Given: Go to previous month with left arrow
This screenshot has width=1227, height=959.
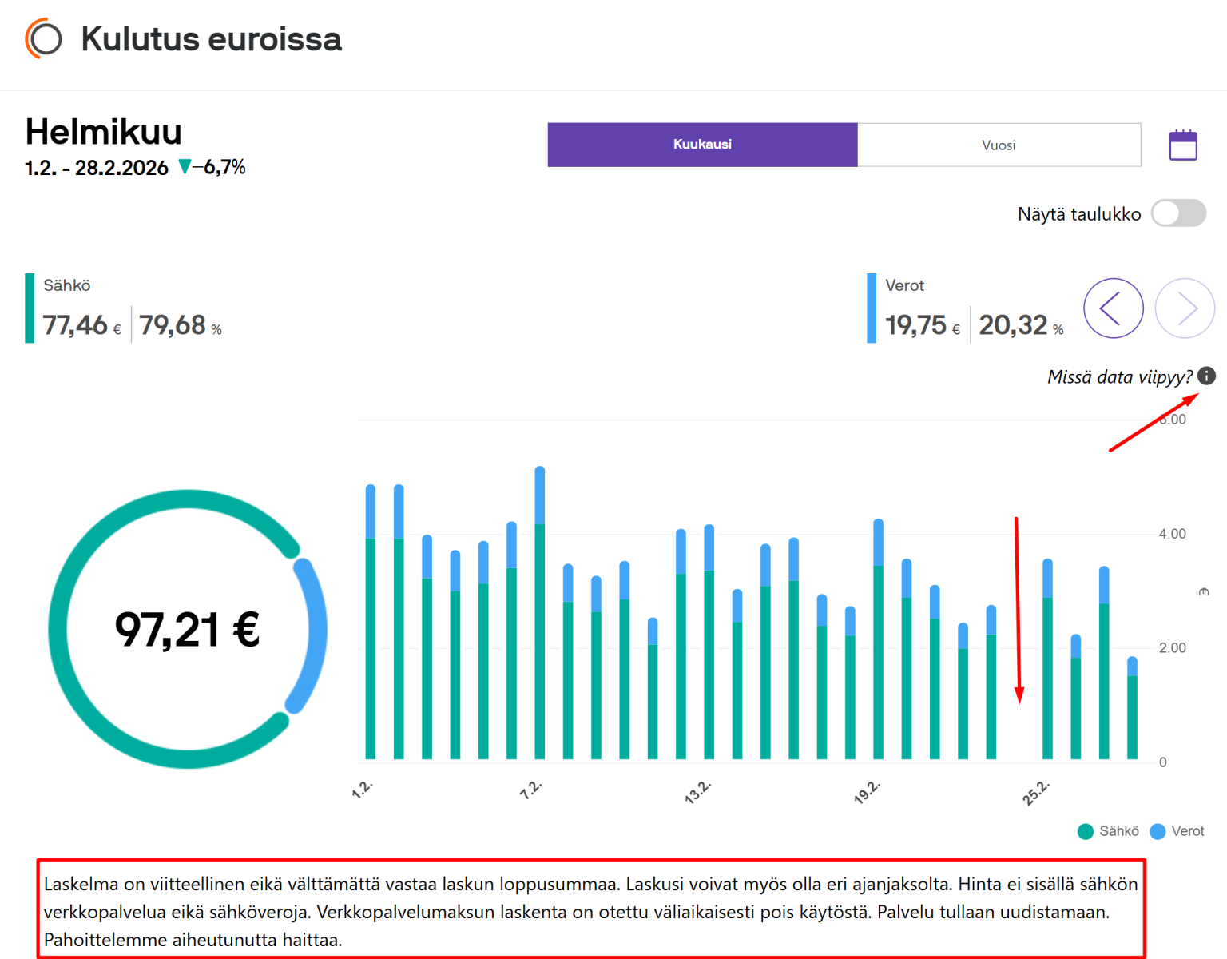Looking at the screenshot, I should (x=1113, y=308).
